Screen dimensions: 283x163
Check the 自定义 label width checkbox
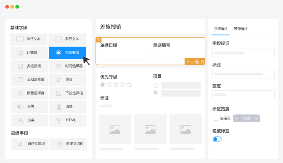216,118
